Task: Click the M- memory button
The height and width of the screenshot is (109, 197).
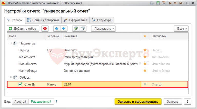Action: pos(181,3)
